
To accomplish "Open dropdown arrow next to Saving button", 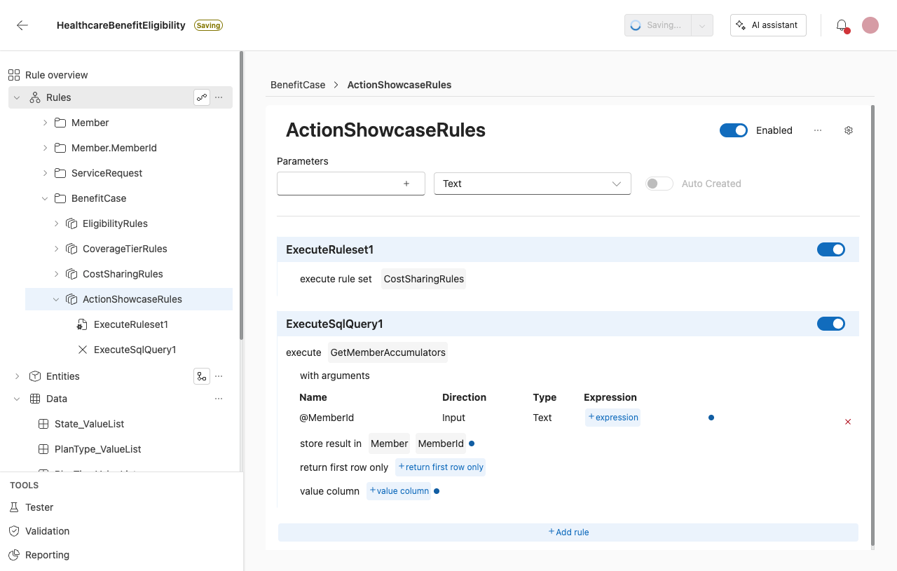I will [x=702, y=25].
